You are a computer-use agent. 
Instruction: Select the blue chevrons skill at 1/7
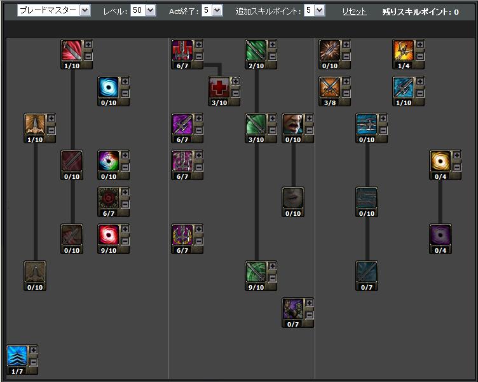pyautogui.click(x=17, y=356)
